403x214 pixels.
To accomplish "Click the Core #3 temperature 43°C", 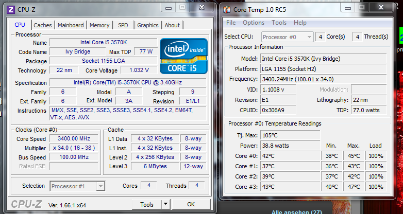I will [x=290, y=187].
